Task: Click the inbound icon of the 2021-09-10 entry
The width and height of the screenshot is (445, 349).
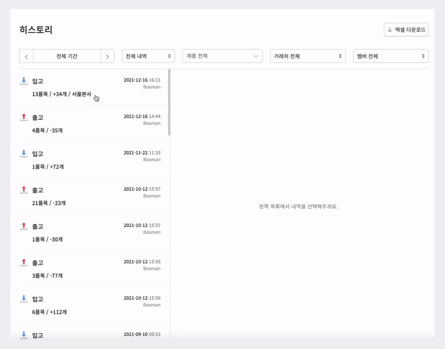Action: tap(24, 335)
